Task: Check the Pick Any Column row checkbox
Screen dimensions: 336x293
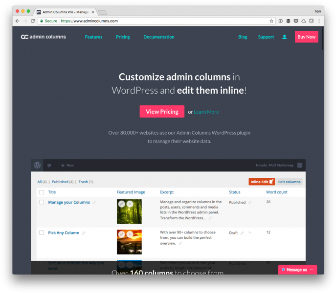Action: tap(42, 232)
